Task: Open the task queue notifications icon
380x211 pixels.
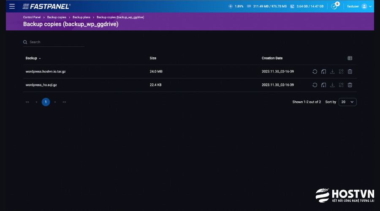Action: pos(334,6)
